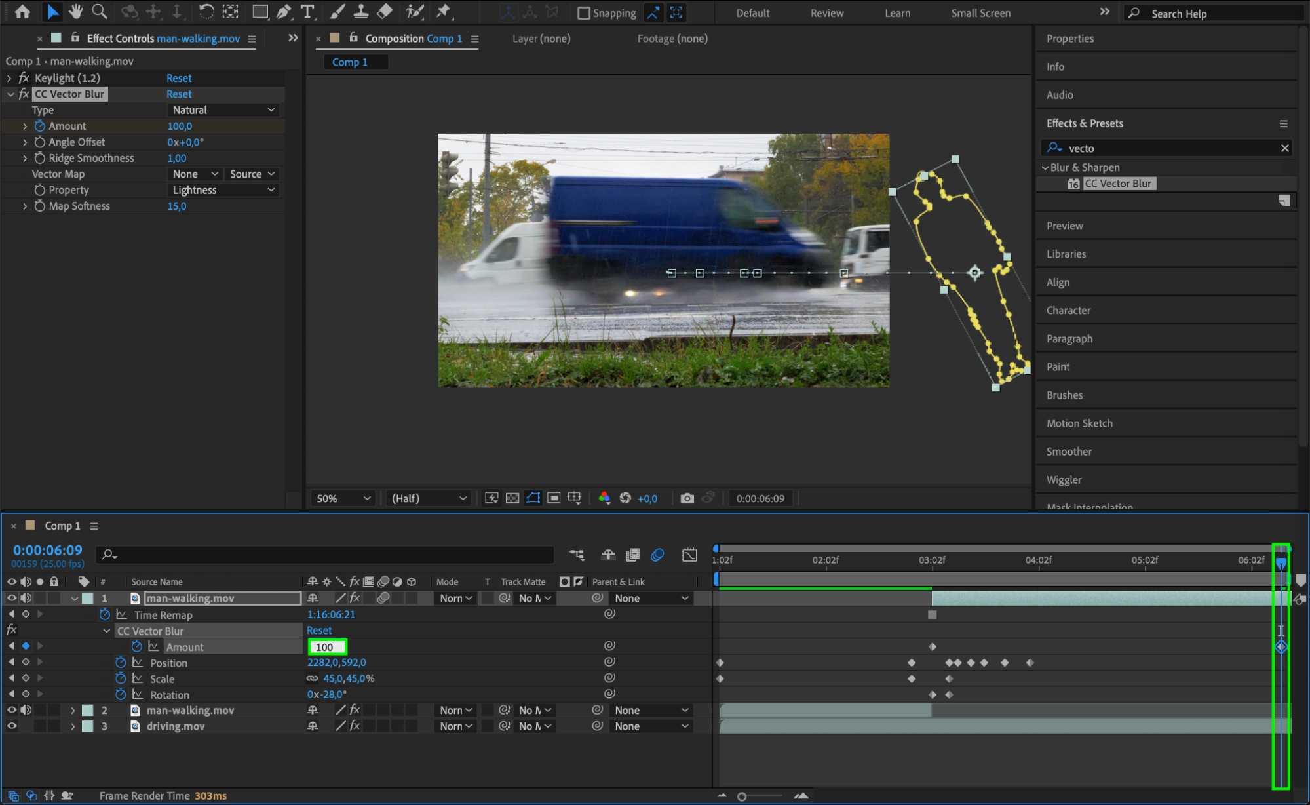
Task: Hide the driving.mov layer eye
Action: (12, 726)
